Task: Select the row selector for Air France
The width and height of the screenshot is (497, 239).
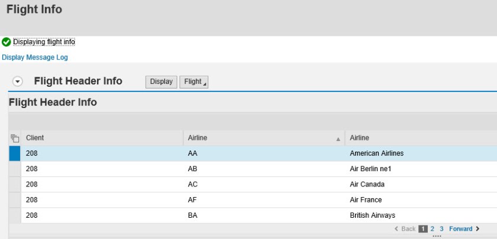Action: [15, 200]
